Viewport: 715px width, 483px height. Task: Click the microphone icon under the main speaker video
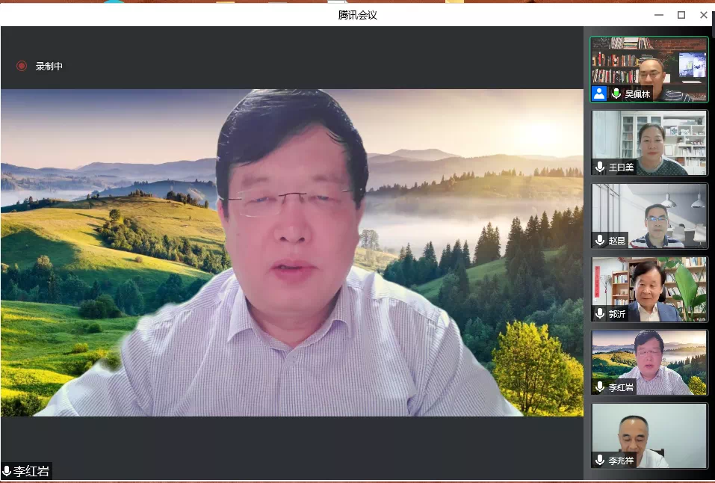[7, 471]
